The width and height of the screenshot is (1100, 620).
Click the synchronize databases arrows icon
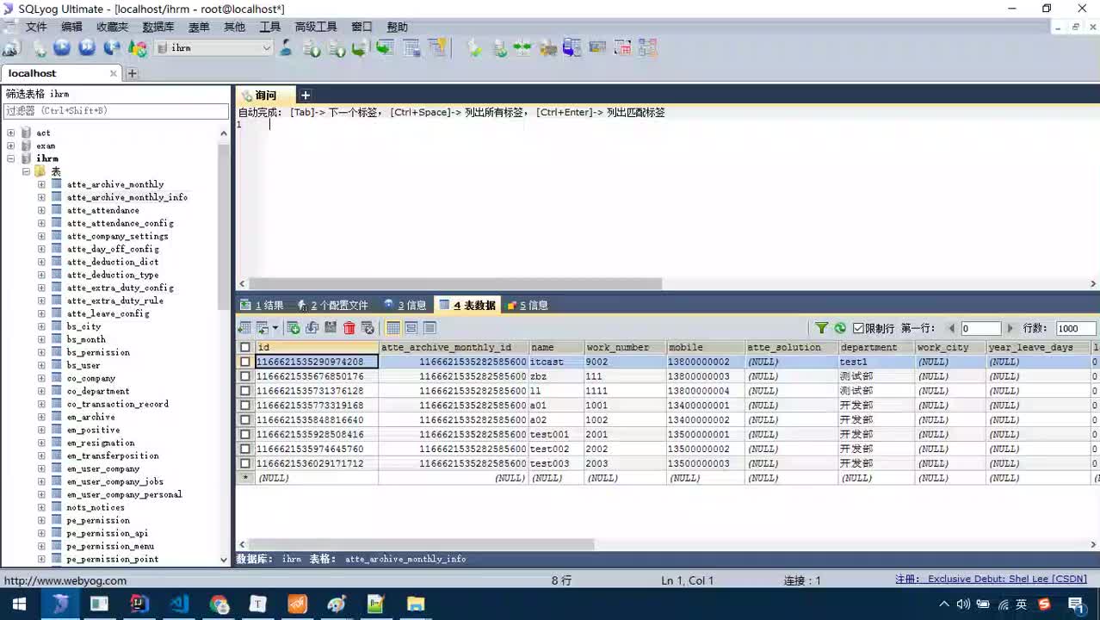[x=522, y=48]
